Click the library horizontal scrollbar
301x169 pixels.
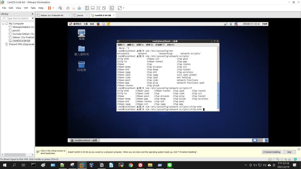pyautogui.click(x=15, y=155)
